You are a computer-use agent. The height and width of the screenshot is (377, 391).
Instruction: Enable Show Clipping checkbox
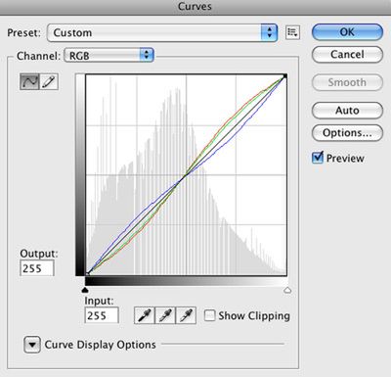click(209, 315)
